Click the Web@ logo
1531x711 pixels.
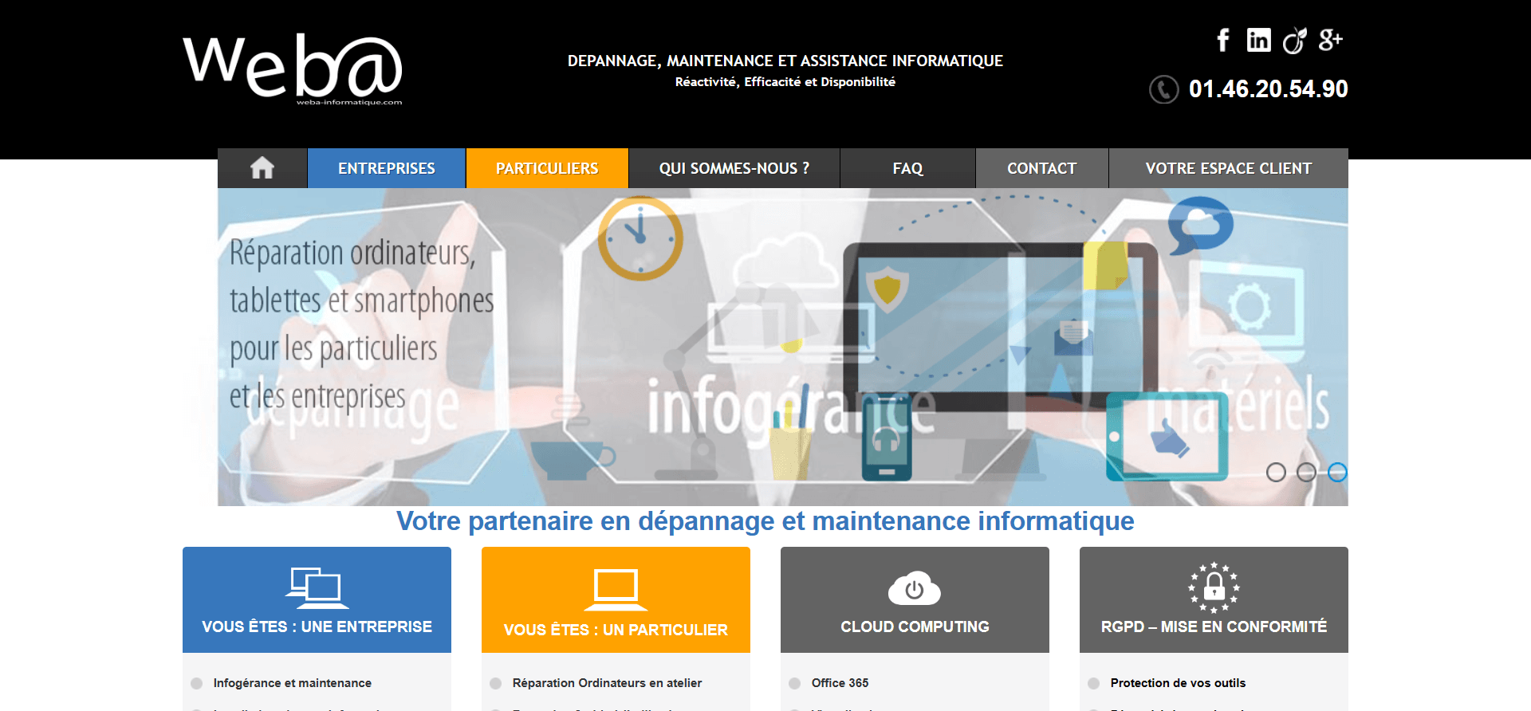[293, 69]
